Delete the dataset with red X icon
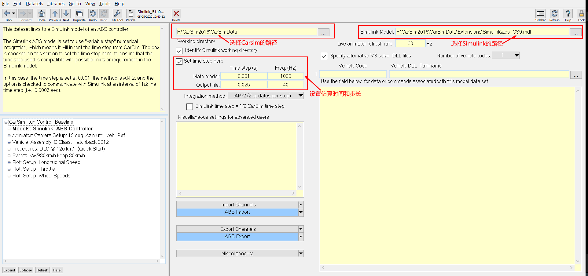 point(176,13)
